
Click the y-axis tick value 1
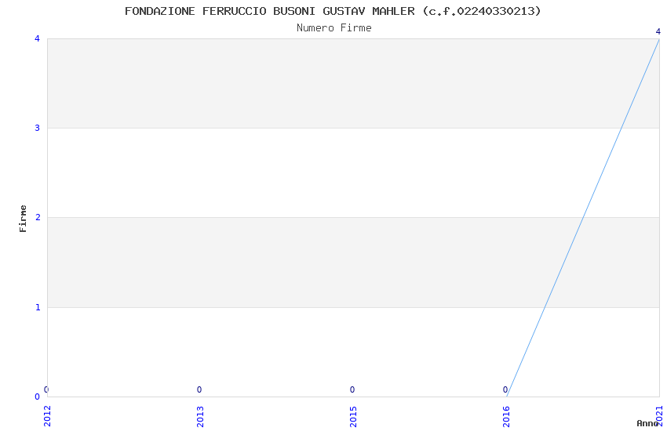pos(38,307)
